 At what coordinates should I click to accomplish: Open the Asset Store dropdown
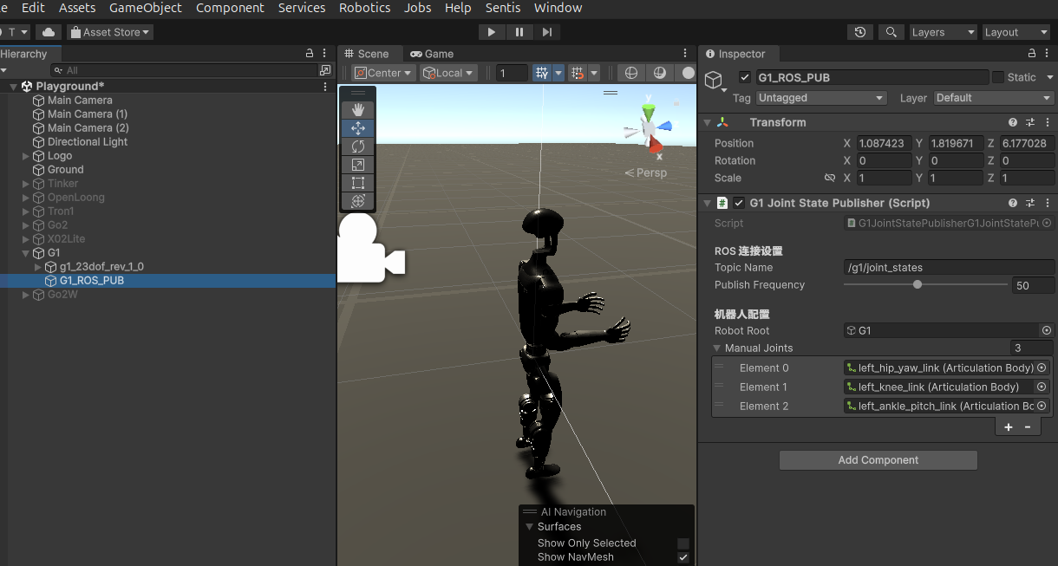coord(110,32)
